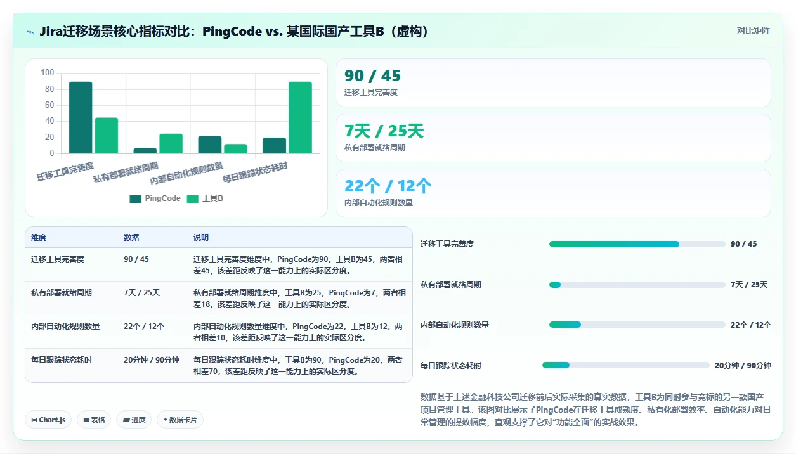
Task: Click the 7天 / 25天 table cell
Action: 142,293
